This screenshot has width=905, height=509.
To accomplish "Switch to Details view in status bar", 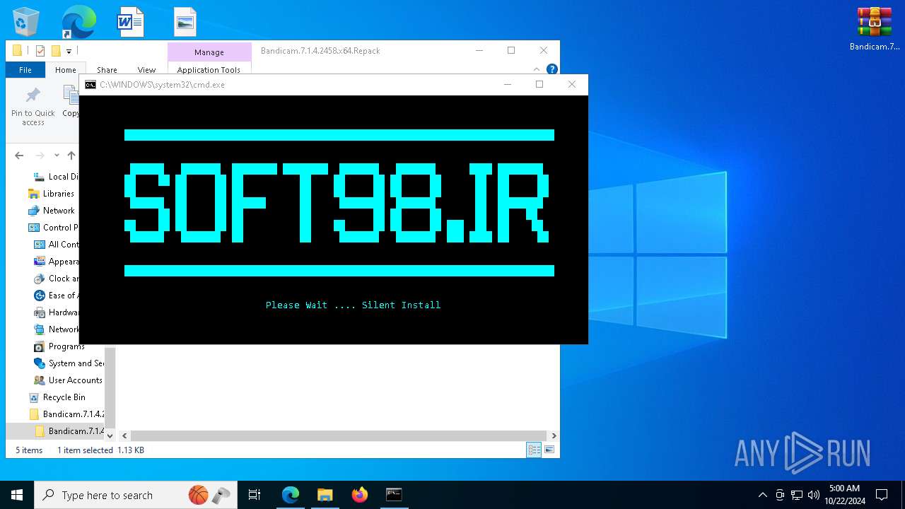I will click(534, 450).
